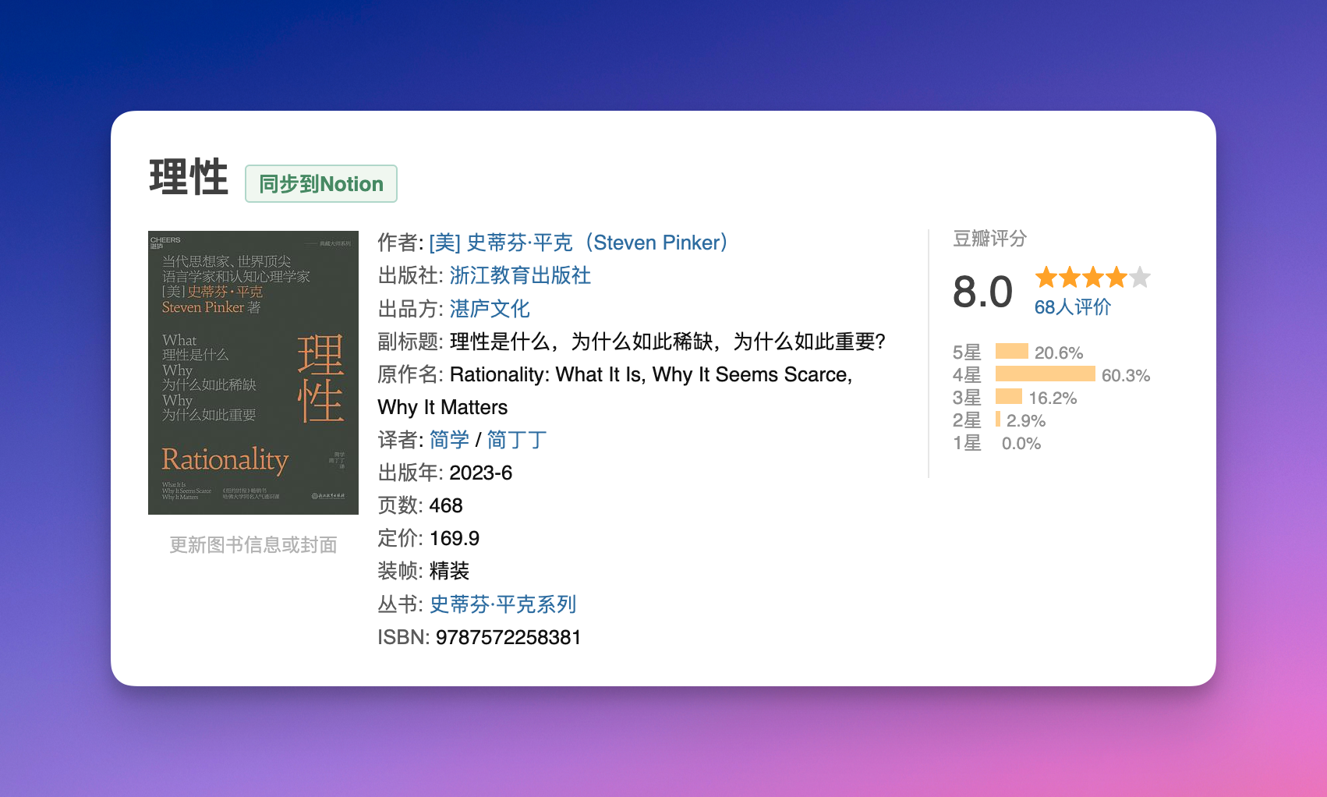
Task: Click the 2星 2.9% rating bar
Action: coord(998,420)
